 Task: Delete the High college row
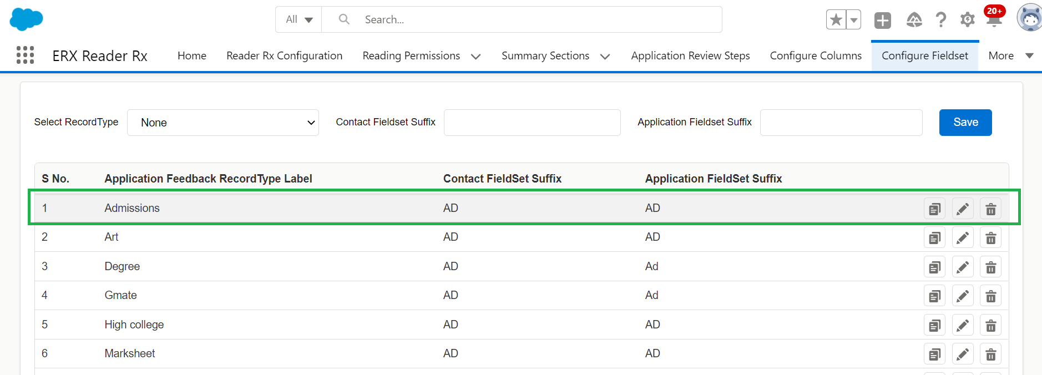tap(990, 326)
